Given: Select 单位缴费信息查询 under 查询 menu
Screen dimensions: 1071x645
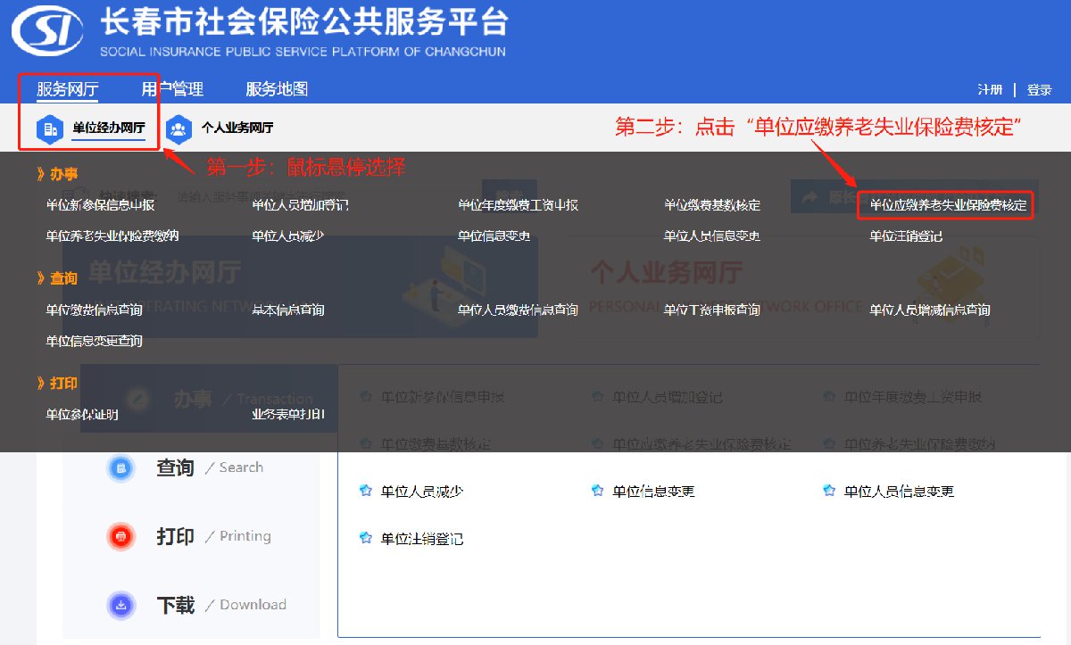Looking at the screenshot, I should point(95,310).
